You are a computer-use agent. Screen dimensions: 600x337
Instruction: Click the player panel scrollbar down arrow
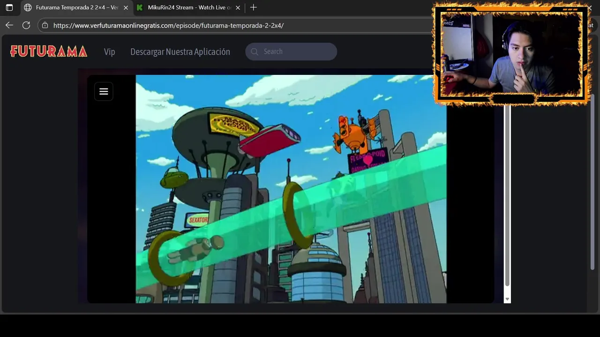[507, 299]
